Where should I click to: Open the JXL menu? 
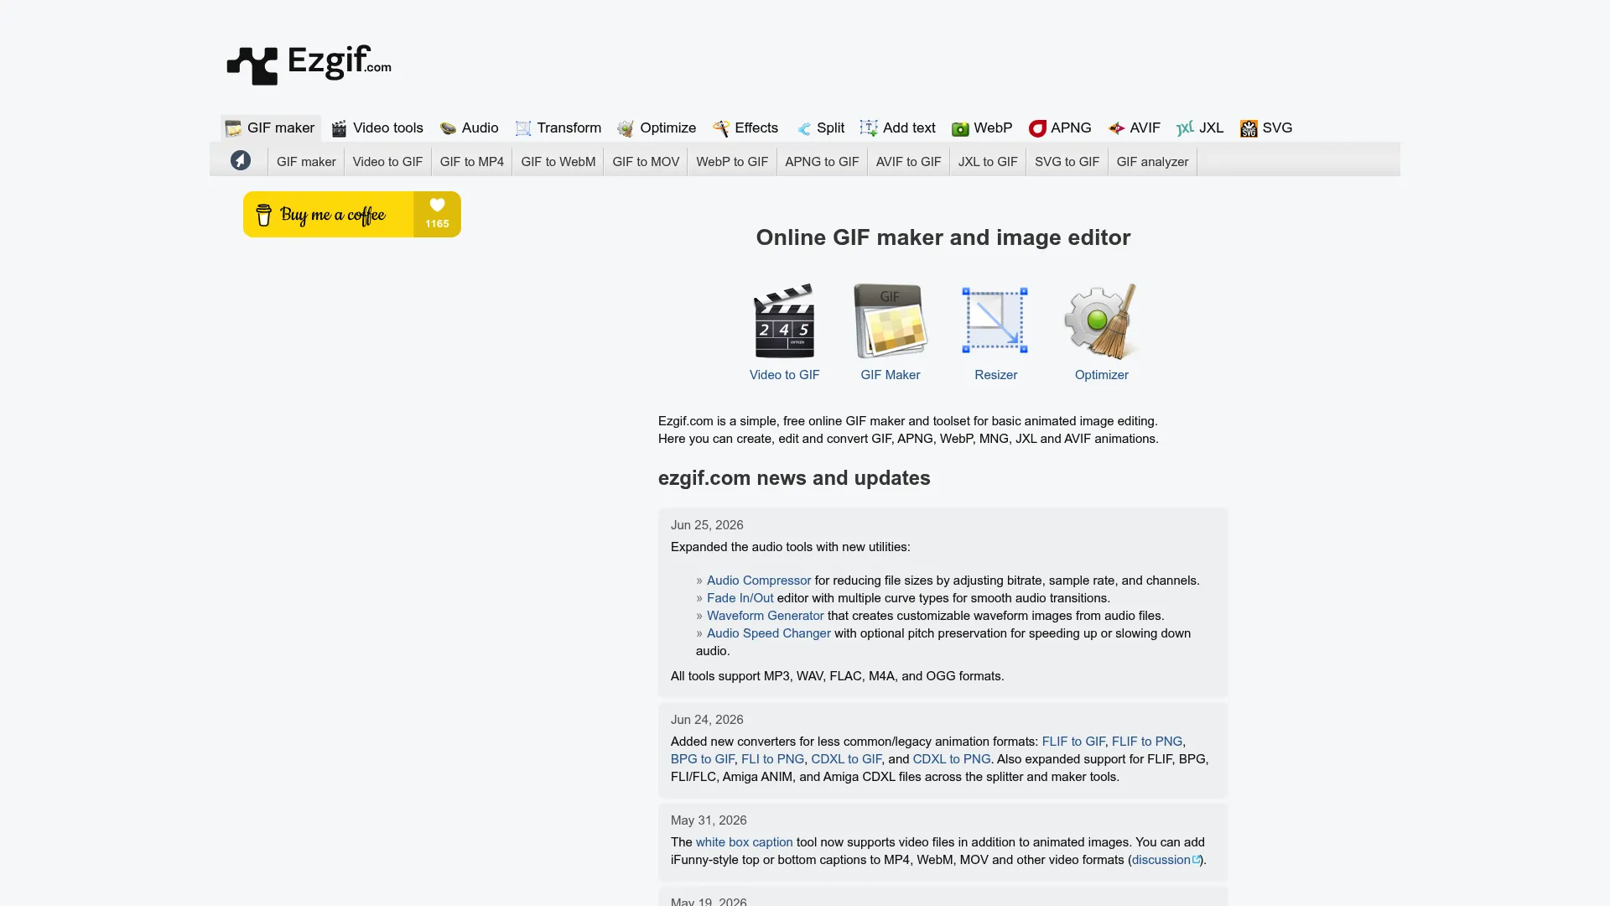(x=1200, y=128)
